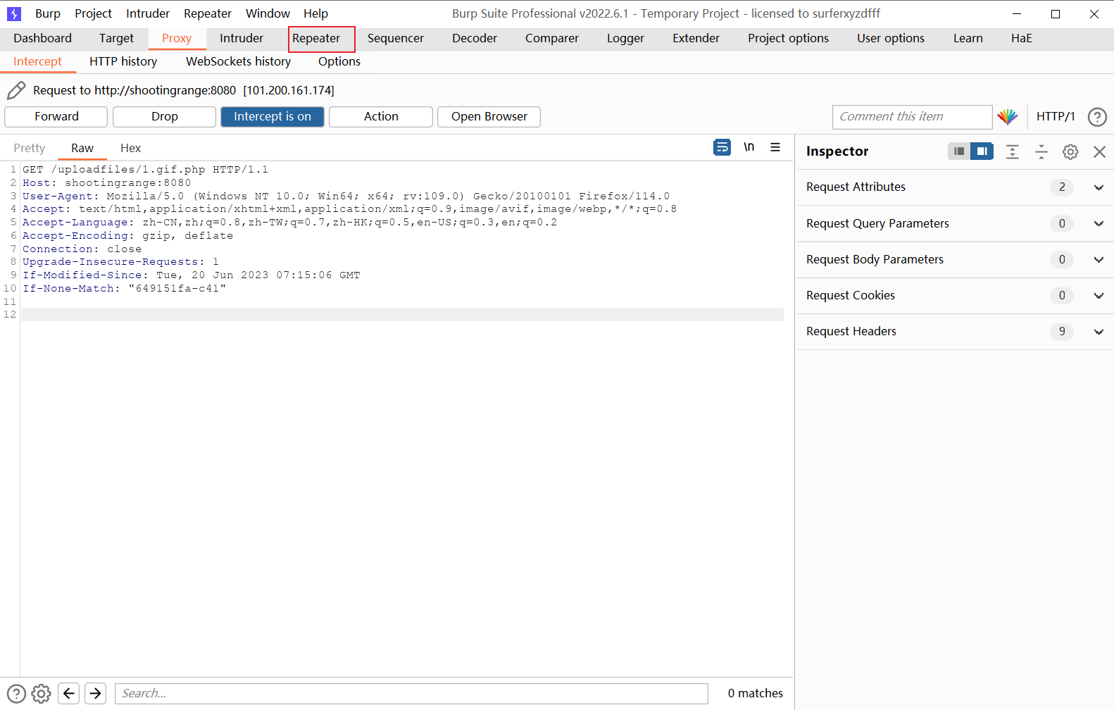The height and width of the screenshot is (710, 1114).
Task: Open the Project menu
Action: (x=94, y=13)
